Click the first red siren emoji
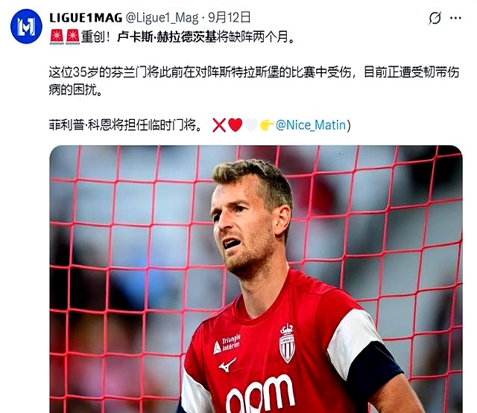Image resolution: width=477 pixels, height=413 pixels. point(57,37)
